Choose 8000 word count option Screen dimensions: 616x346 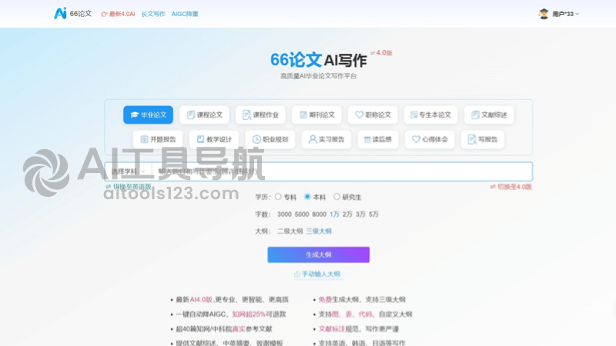pos(319,215)
